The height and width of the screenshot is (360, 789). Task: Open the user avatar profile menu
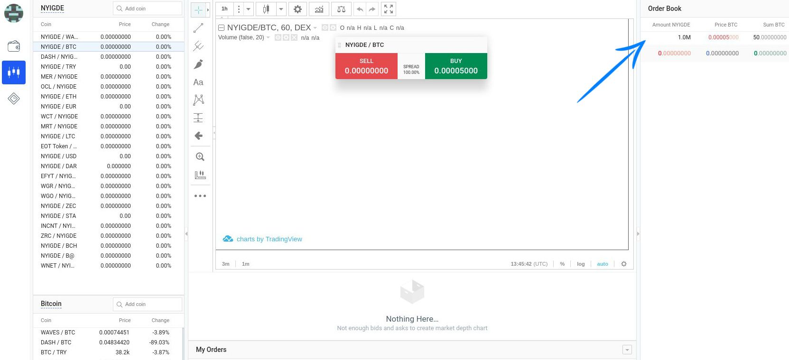[x=14, y=13]
